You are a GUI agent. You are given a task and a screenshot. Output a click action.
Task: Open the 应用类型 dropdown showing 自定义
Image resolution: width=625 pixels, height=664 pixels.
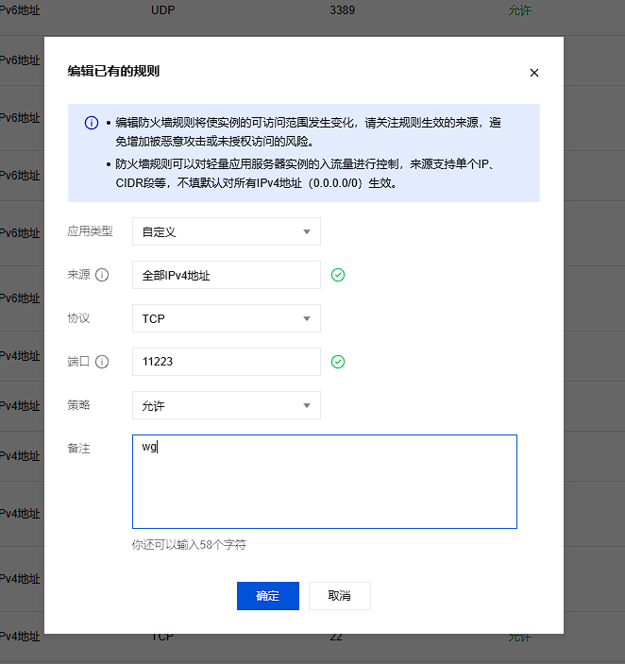[x=227, y=231]
